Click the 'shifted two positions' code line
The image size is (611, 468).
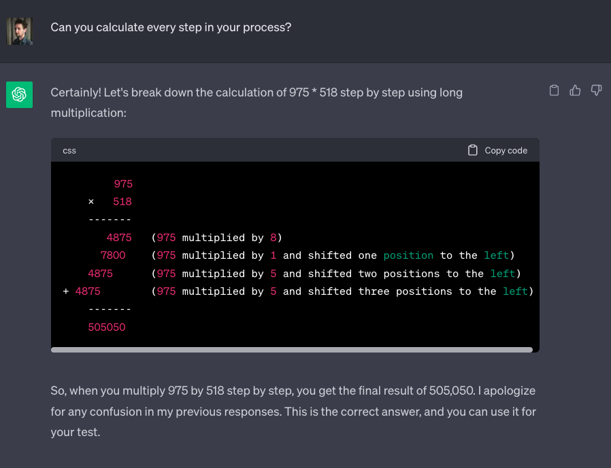(x=336, y=274)
